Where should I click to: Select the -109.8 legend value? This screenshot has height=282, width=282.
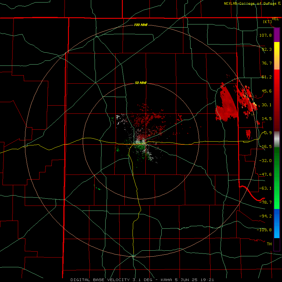[x=264, y=230]
